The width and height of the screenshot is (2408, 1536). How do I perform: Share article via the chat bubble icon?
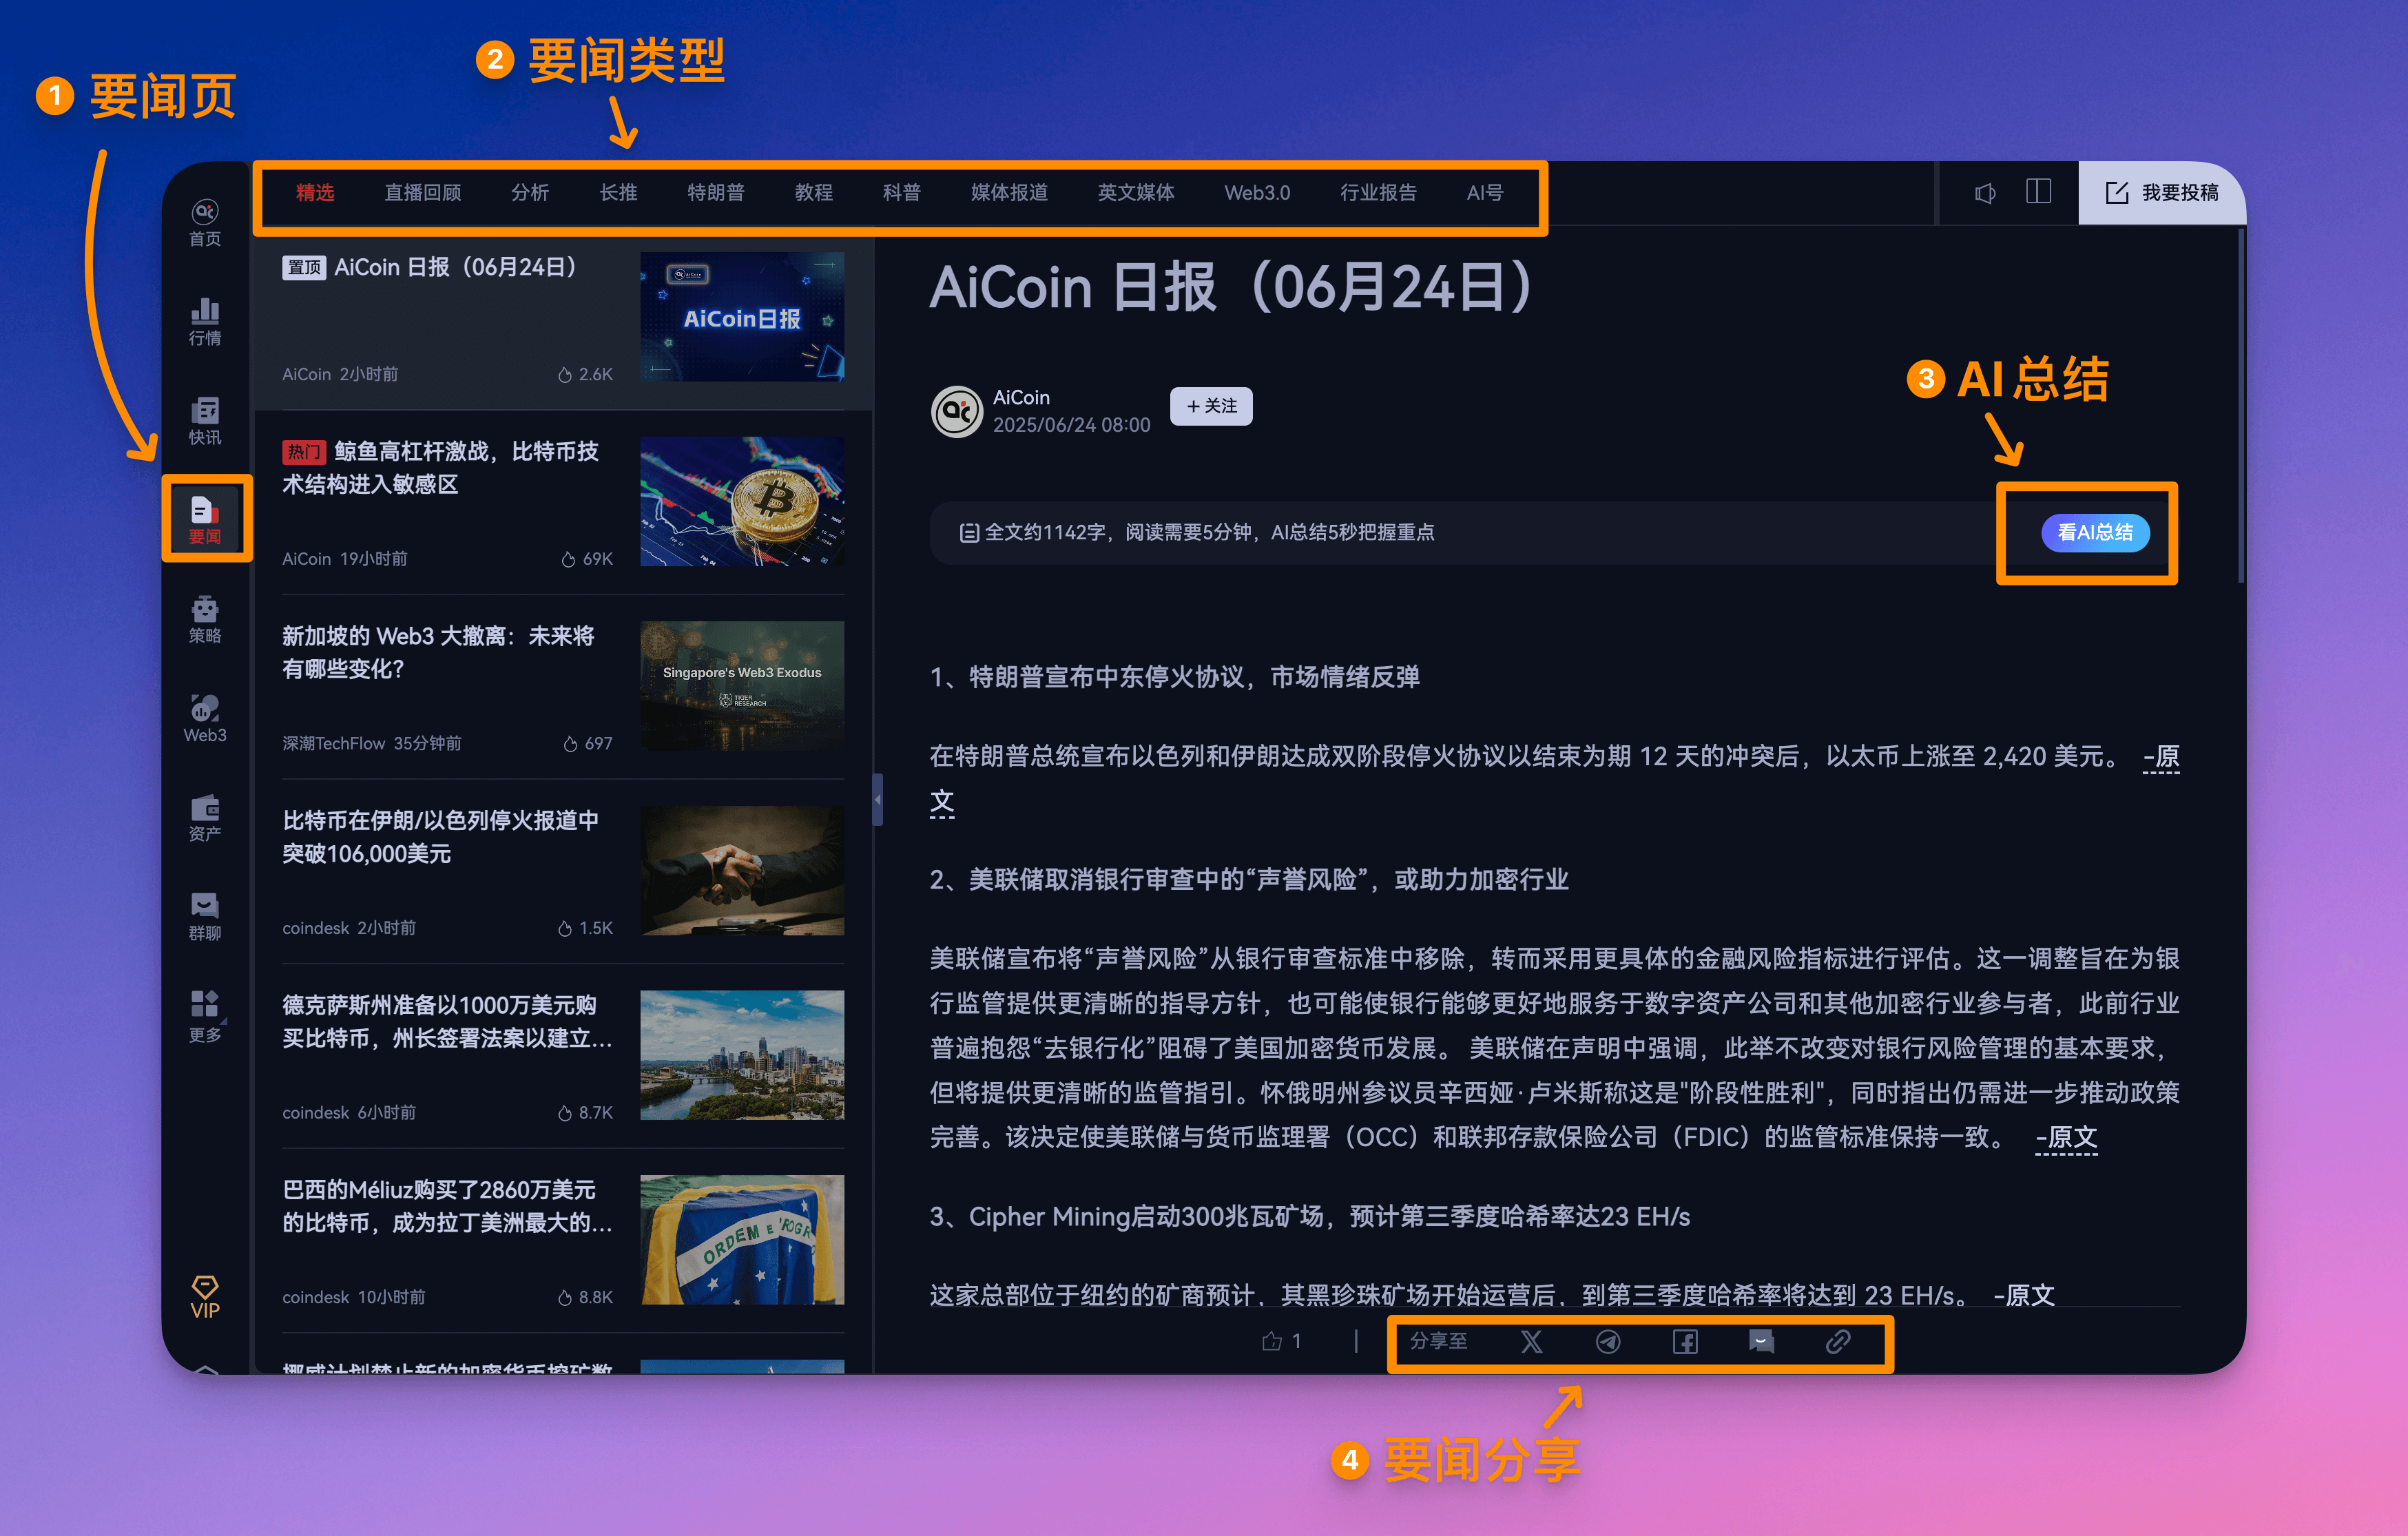coord(1761,1341)
